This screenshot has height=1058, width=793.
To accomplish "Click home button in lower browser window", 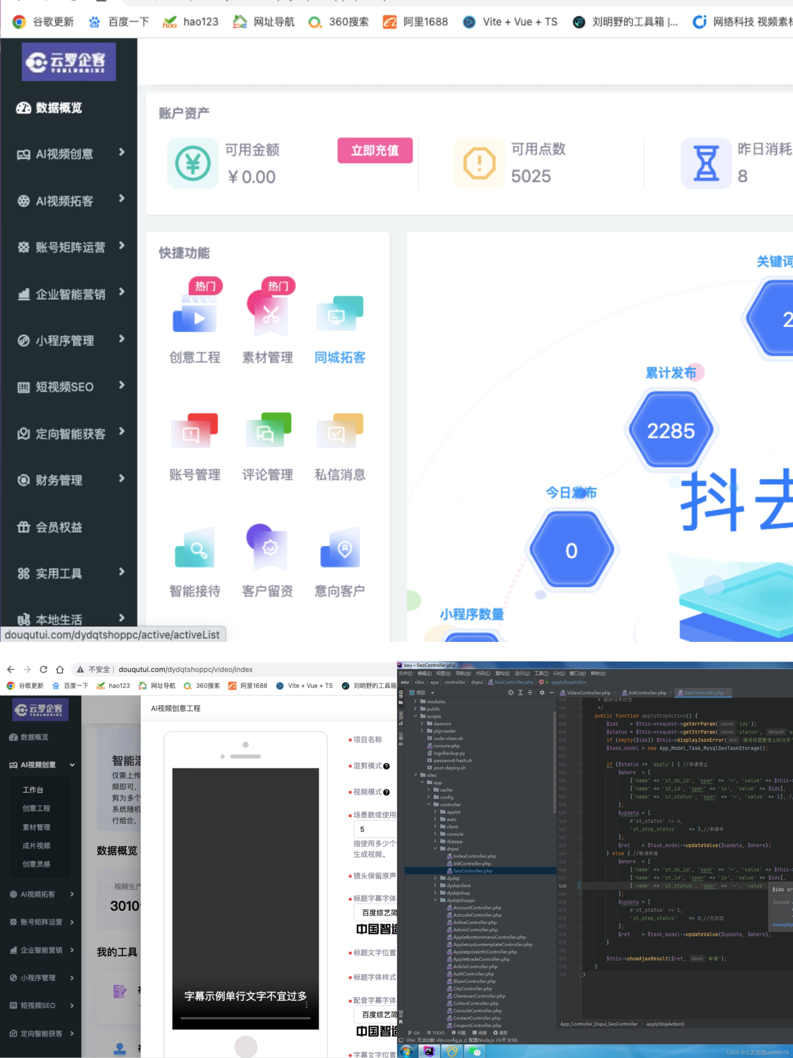I will tap(60, 669).
